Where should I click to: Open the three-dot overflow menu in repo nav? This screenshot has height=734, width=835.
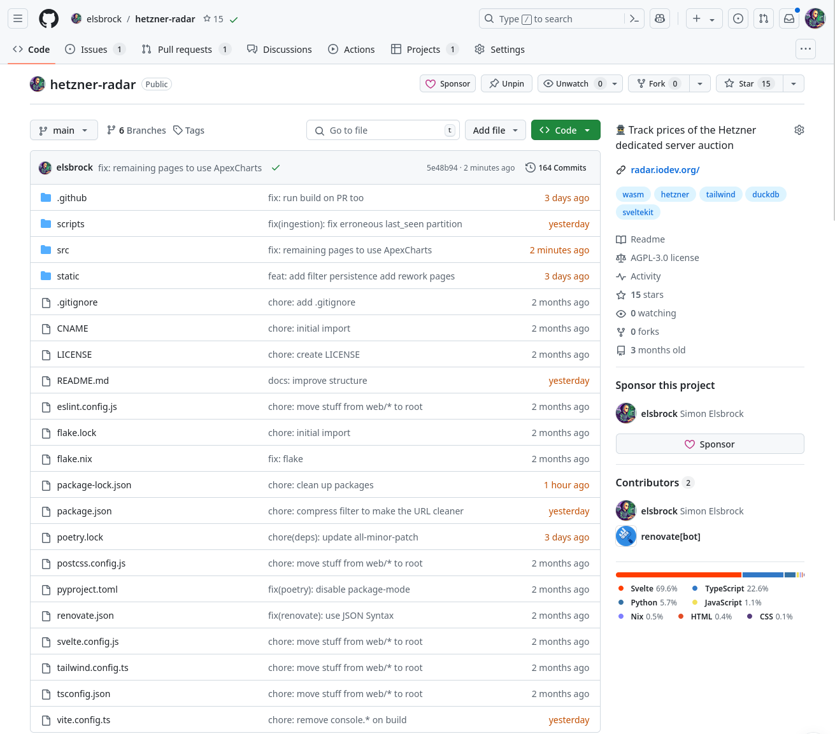806,49
